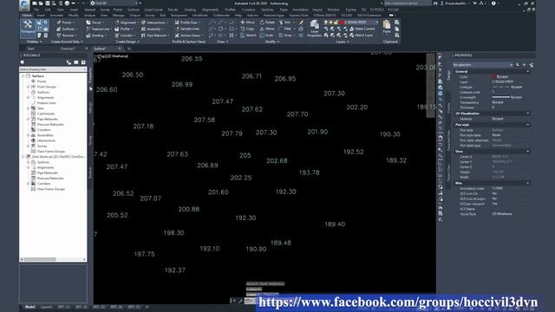The image size is (555, 312).
Task: Click the Move tool in Modify panel
Action: pos(247,23)
